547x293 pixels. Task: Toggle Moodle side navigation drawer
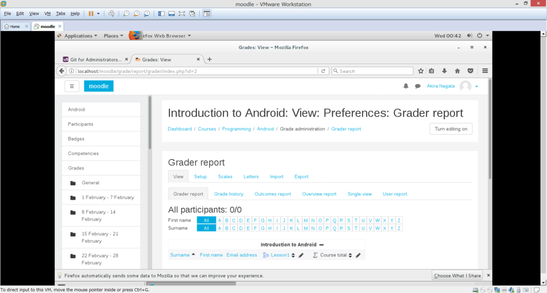72,86
